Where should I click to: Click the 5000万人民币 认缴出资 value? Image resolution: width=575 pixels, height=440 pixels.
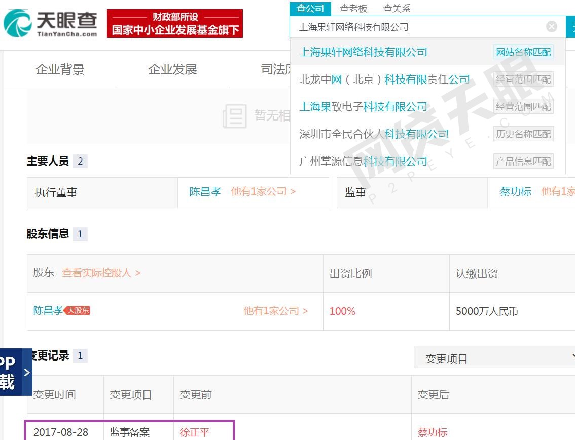487,311
